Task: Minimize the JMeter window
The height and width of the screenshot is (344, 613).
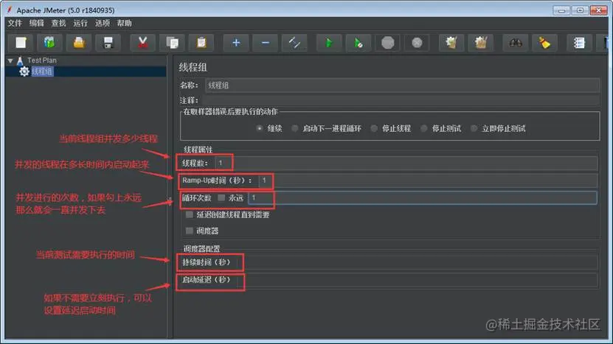Action: click(561, 10)
